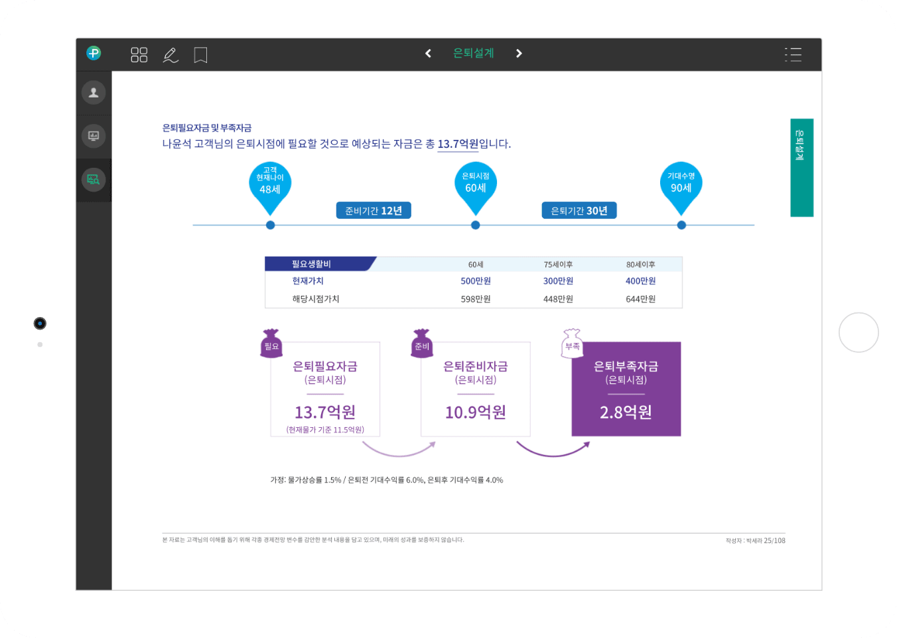
Task: Click the 60세 retirement age marker
Action: point(476,188)
